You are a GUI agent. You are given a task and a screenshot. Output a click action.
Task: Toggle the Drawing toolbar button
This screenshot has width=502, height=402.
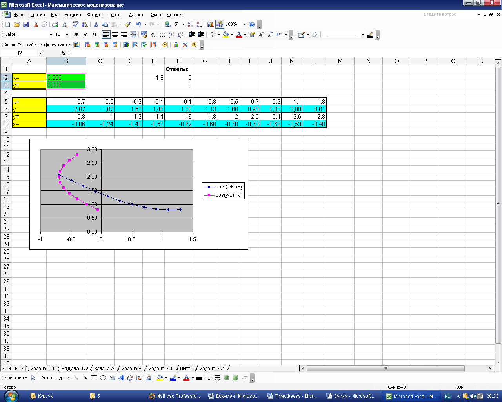point(220,24)
